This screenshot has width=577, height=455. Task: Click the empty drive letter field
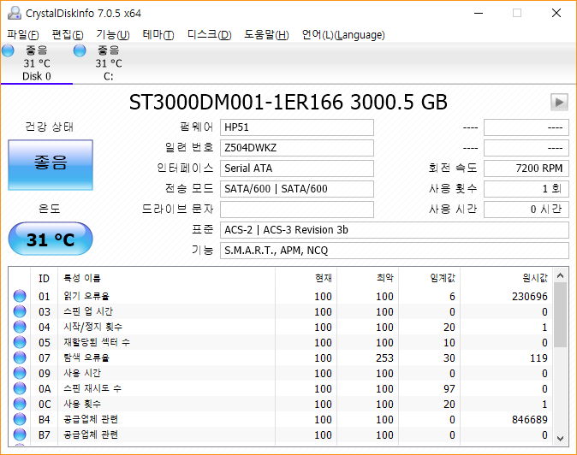pos(297,210)
